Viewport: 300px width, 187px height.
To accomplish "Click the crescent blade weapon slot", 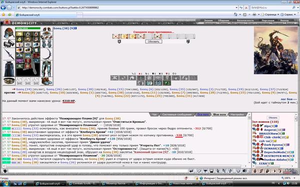I will (46, 54).
